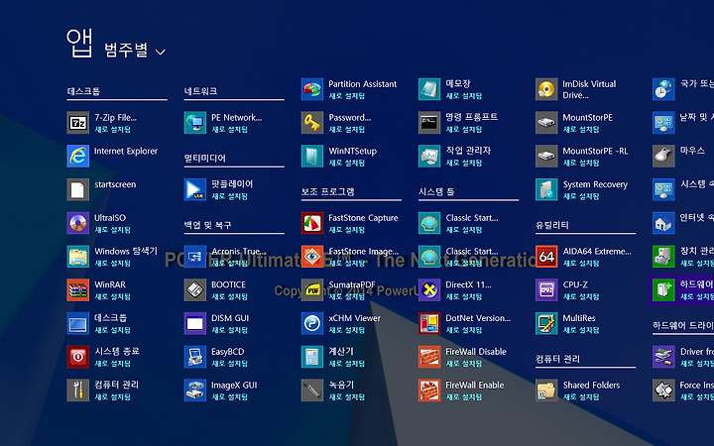This screenshot has height=446, width=714.
Task: Expand the 범주별 sort dropdown chevron
Action: (x=161, y=52)
